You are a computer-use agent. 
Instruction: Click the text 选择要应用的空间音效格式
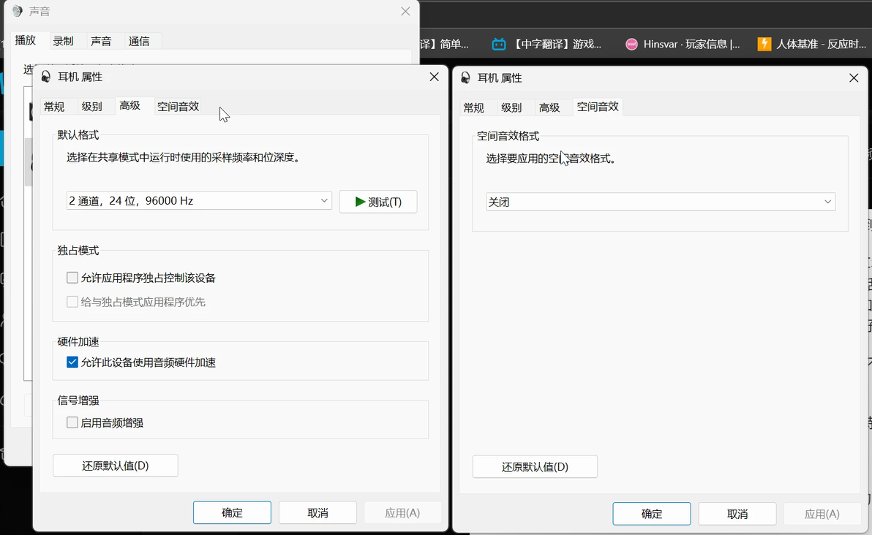551,159
